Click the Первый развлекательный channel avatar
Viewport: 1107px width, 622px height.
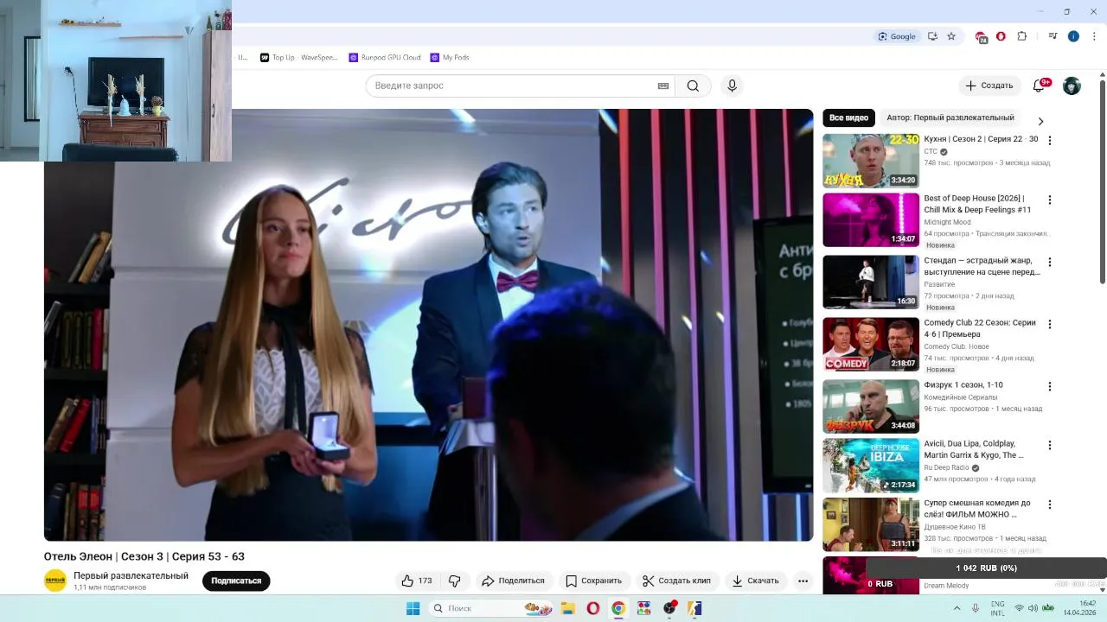coord(55,581)
